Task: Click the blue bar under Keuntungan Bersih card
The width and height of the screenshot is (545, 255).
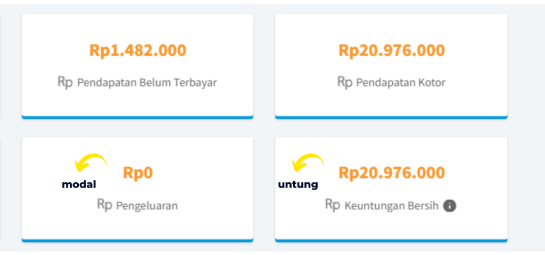Action: click(391, 240)
